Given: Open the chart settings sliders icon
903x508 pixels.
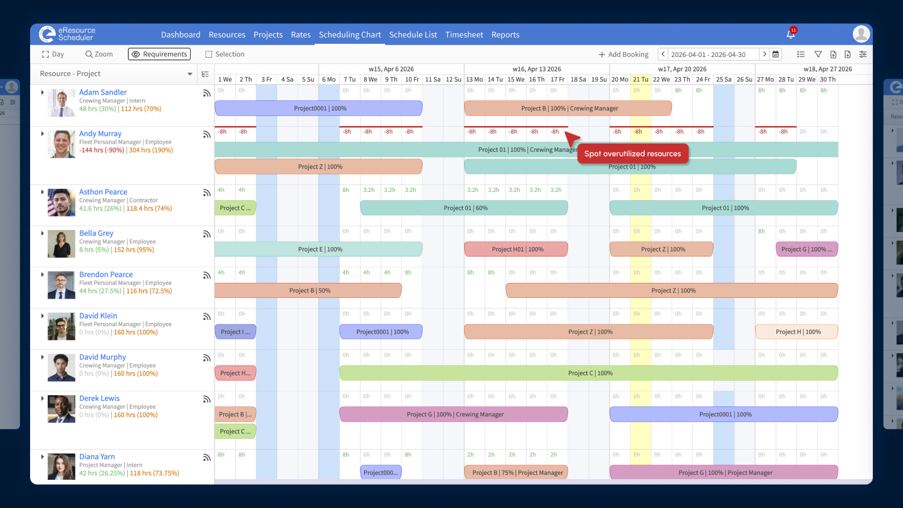Looking at the screenshot, I should [x=863, y=55].
